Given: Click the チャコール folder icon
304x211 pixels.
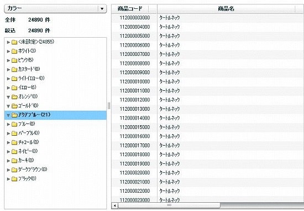Looking at the screenshot, I should click(x=14, y=143).
